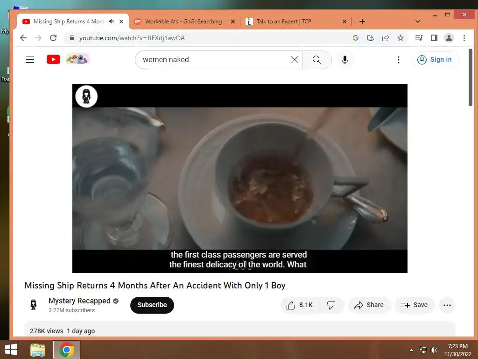Select the Missing Ship Returns tab
Viewport: 478px width, 359px height.
pos(69,22)
